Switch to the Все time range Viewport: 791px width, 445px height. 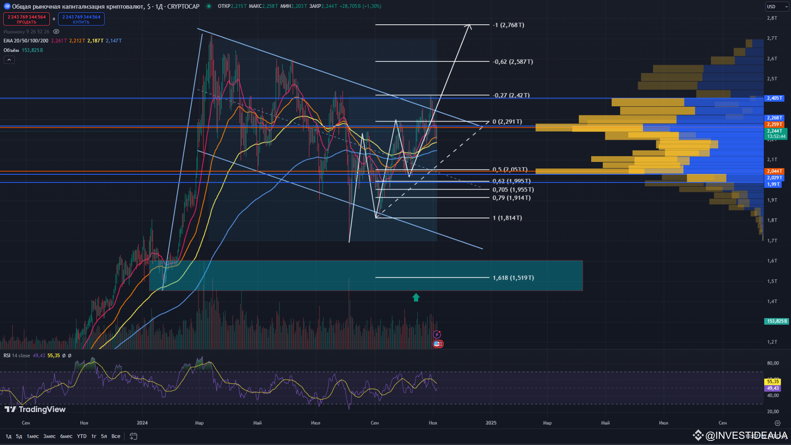116,436
